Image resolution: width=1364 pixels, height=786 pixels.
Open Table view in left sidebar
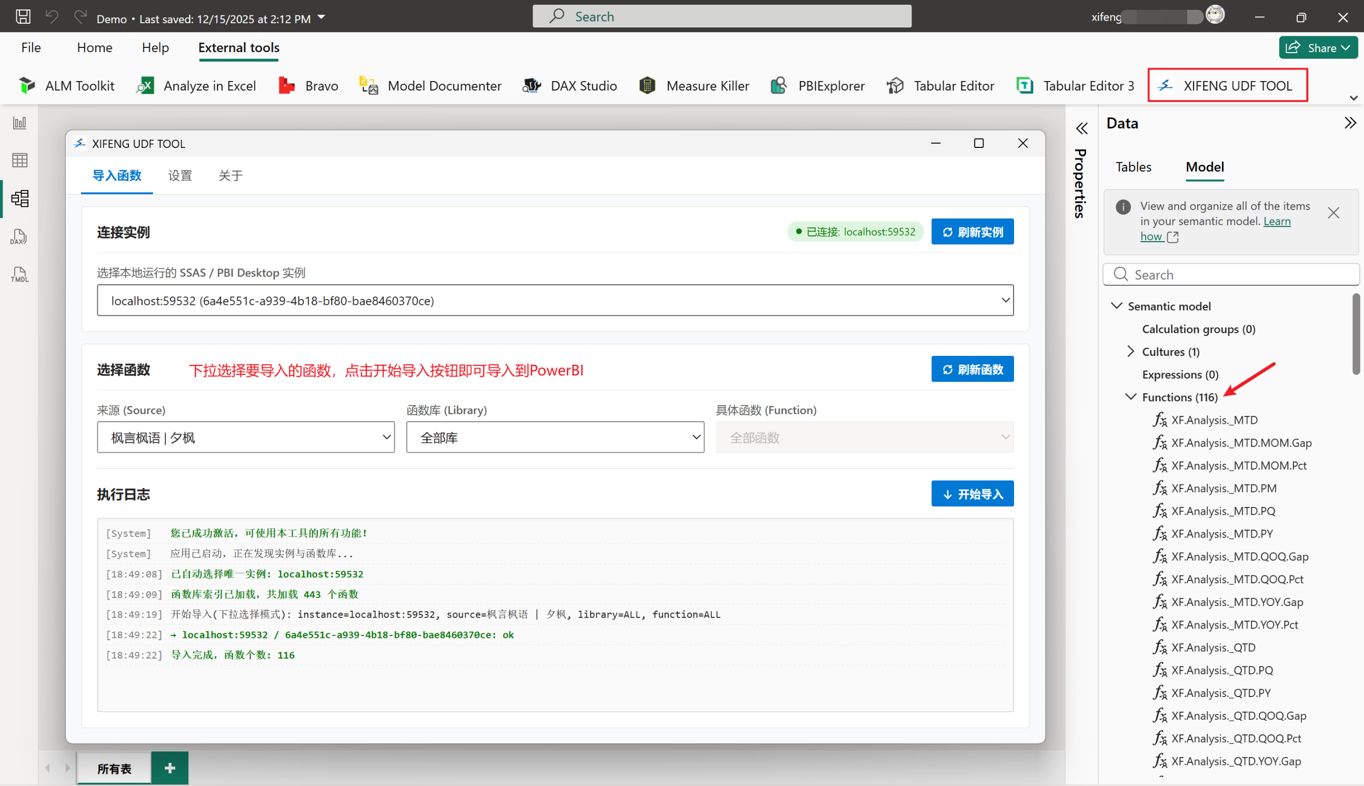pyautogui.click(x=20, y=161)
